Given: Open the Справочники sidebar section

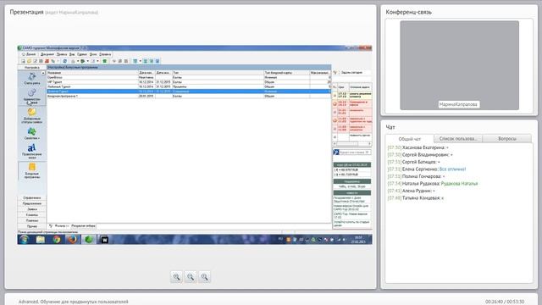Looking at the screenshot, I should [x=32, y=197].
